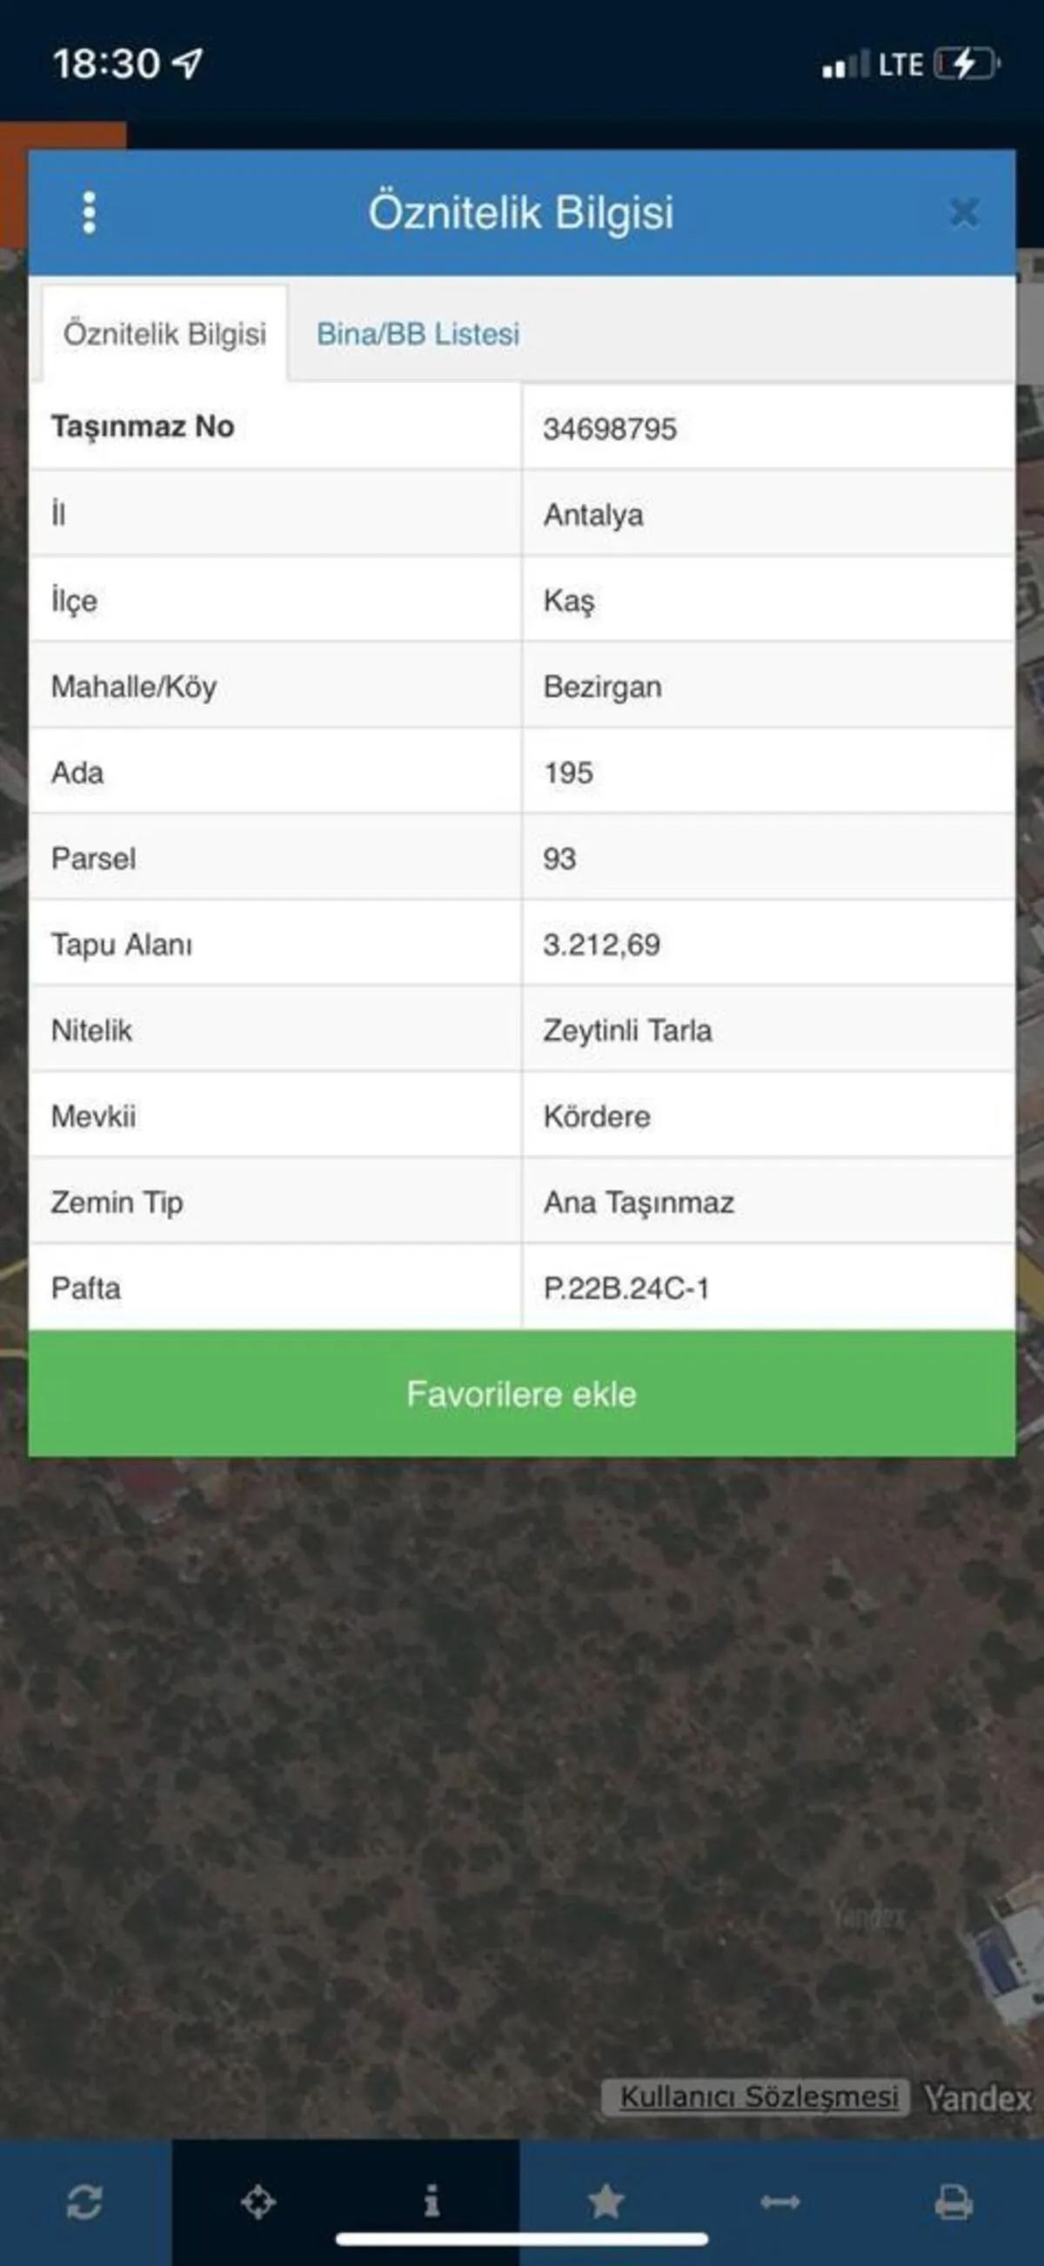Tap the Tapu Alanı value 3.212,69
The image size is (1044, 2266).
tap(601, 945)
